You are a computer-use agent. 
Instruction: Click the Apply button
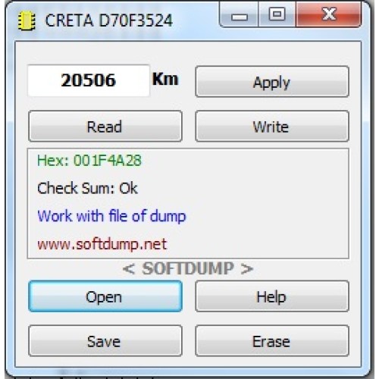click(272, 82)
